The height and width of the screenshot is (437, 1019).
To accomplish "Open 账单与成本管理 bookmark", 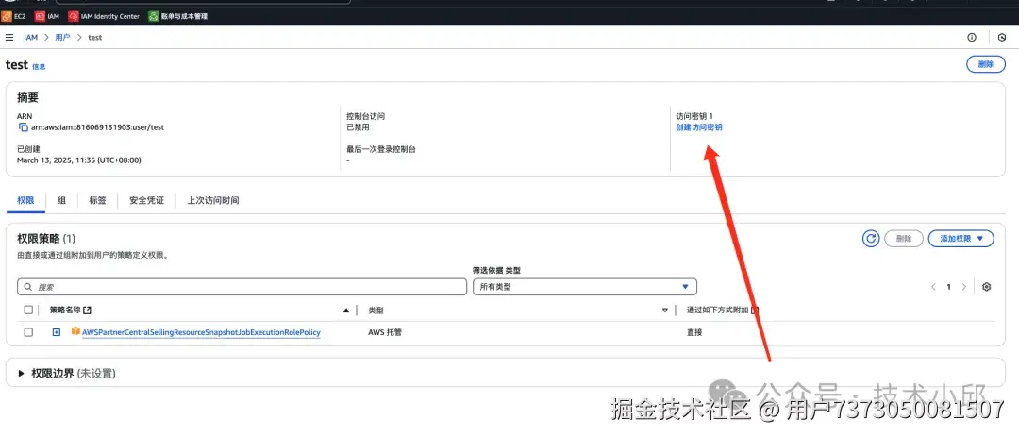I will click(x=178, y=16).
